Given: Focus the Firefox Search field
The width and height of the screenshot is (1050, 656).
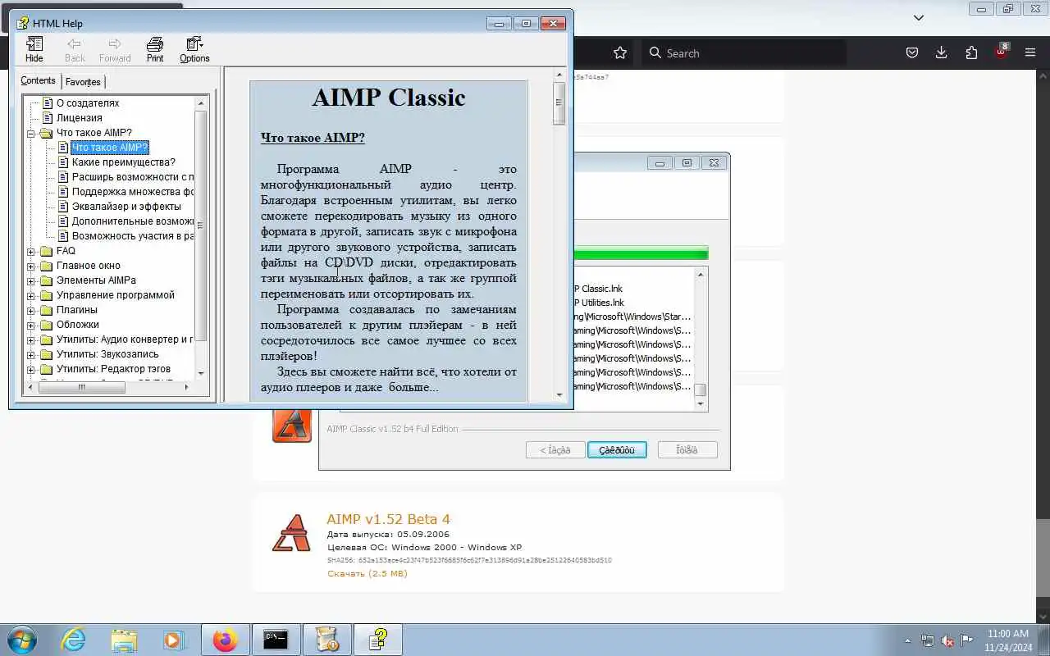Looking at the screenshot, I should pyautogui.click(x=743, y=52).
